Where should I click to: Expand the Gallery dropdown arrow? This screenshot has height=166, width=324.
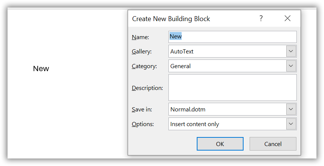click(x=291, y=51)
